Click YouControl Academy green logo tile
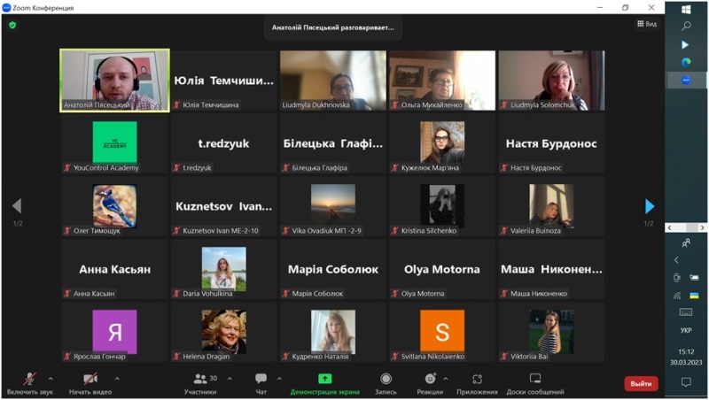This screenshot has height=400, width=709. coord(115,142)
